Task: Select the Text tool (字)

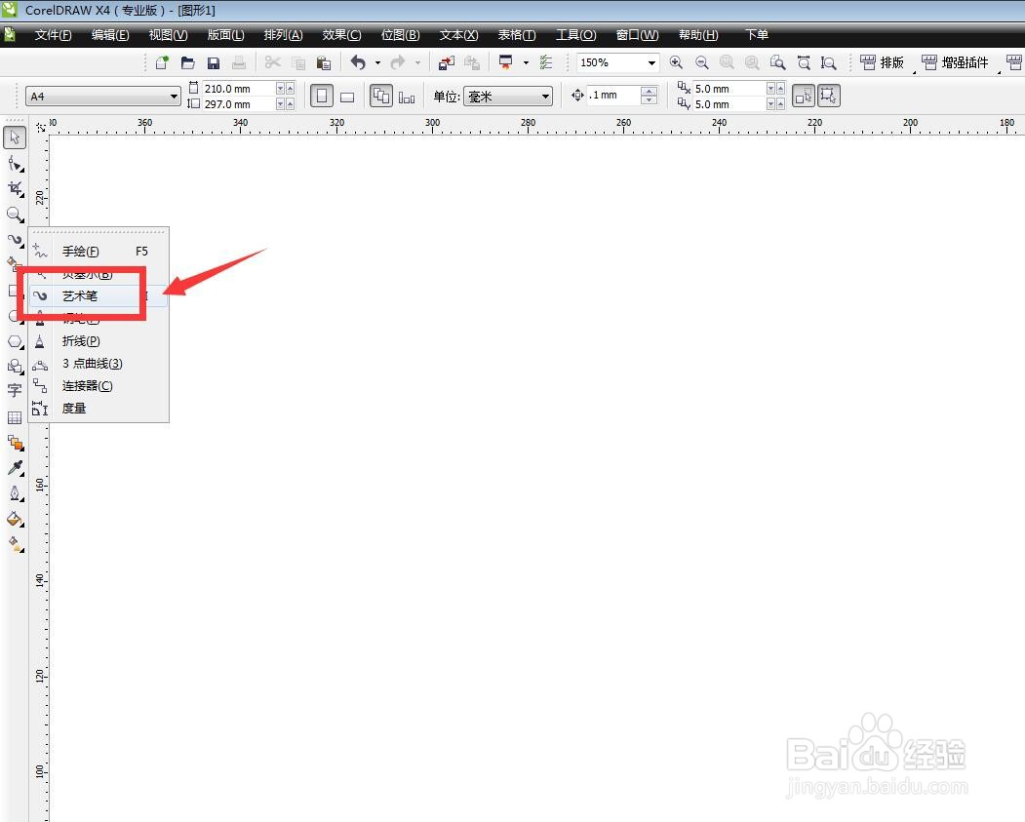Action: (x=15, y=391)
